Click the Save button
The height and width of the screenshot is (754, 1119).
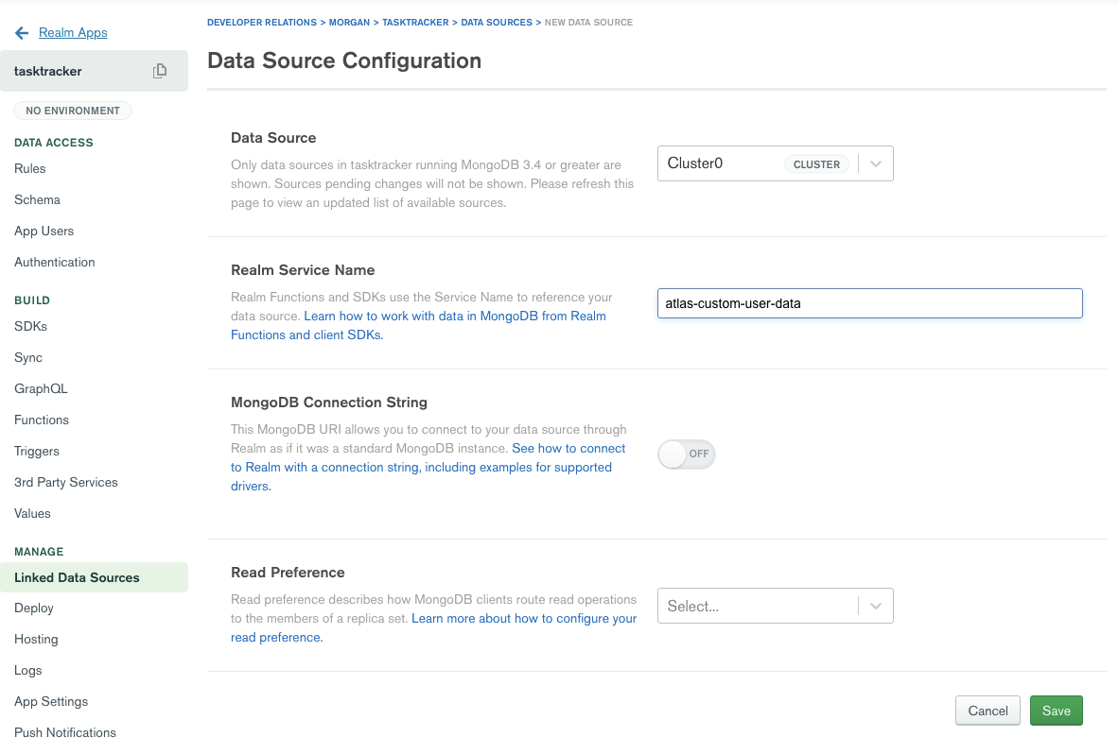click(1056, 711)
